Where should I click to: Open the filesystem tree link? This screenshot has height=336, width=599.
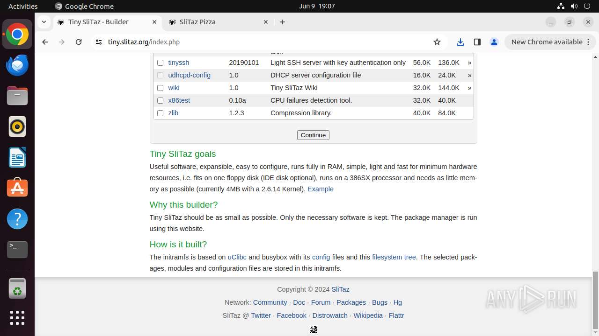tap(394, 257)
